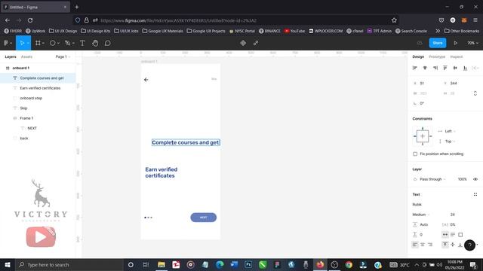Open the FIVERR bookmark
Screen dimensions: 483x271
click(13, 31)
